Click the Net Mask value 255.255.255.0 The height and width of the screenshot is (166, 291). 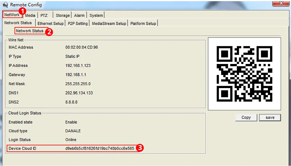coord(78,84)
